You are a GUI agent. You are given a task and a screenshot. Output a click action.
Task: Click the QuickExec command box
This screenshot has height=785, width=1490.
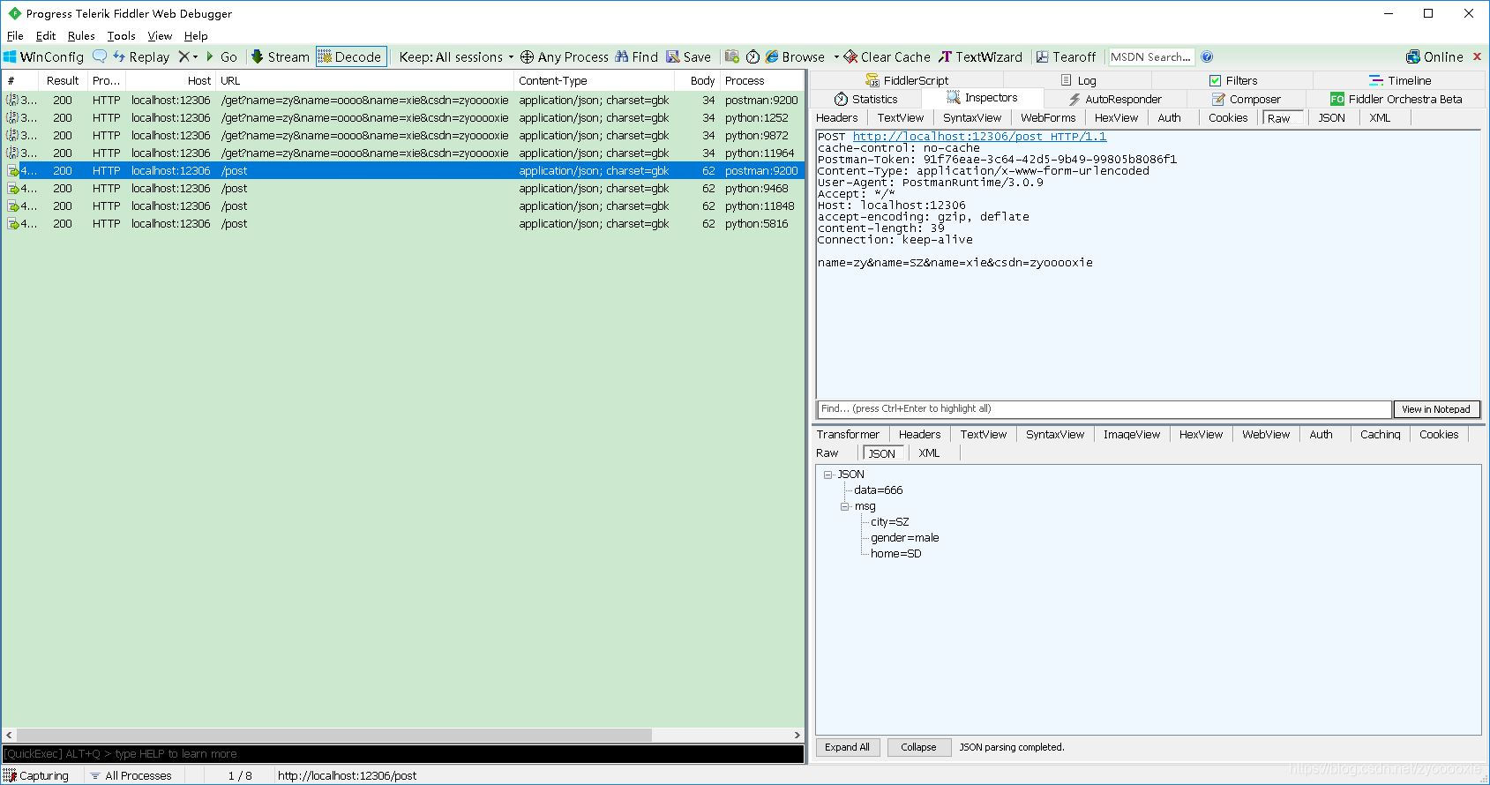tap(403, 754)
